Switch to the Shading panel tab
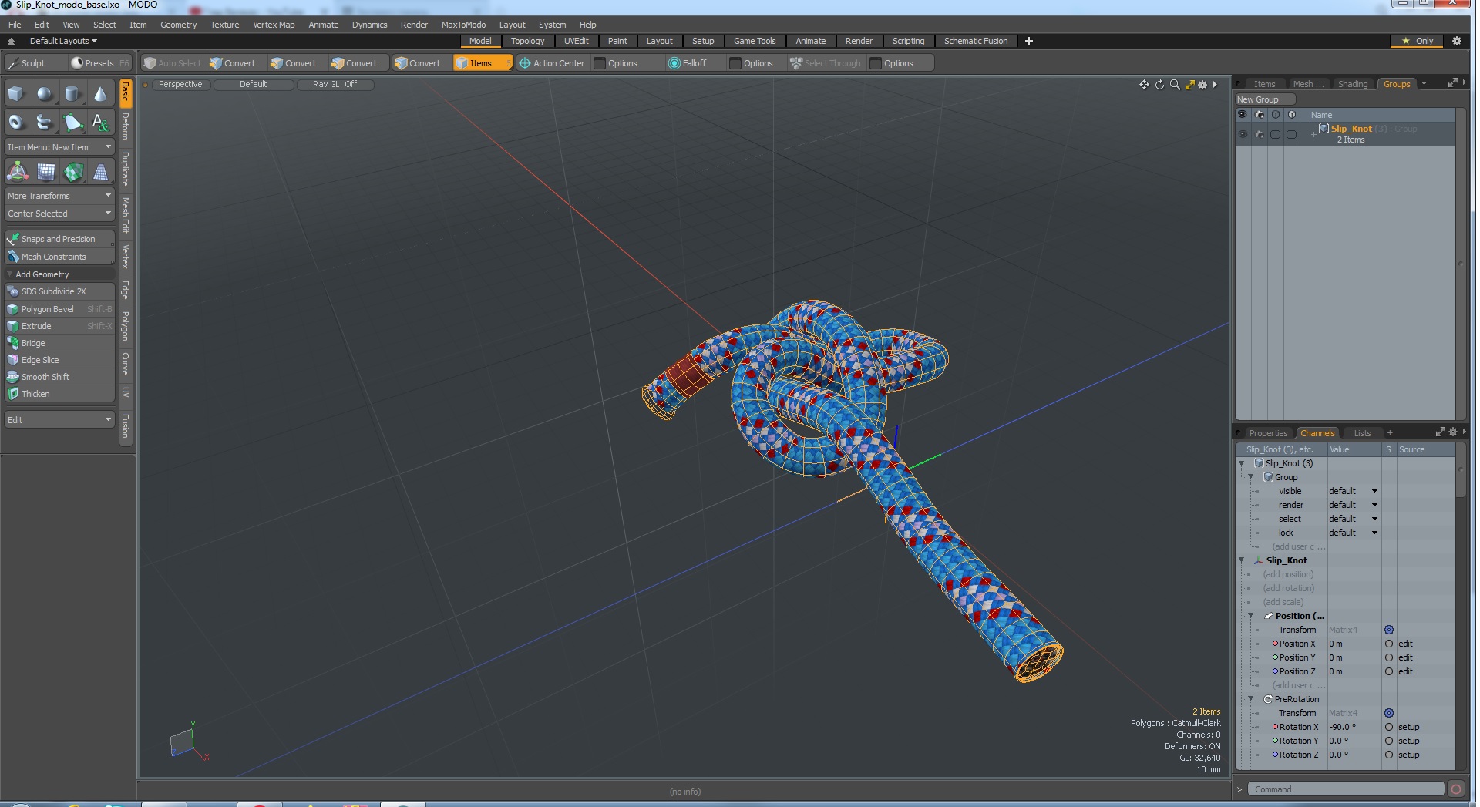This screenshot has width=1480, height=807. click(x=1352, y=84)
